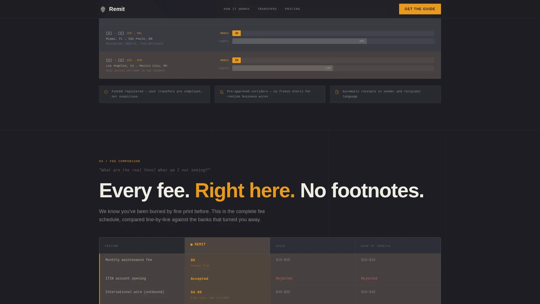Open the How It Works nav item
Image resolution: width=540 pixels, height=304 pixels.
pos(237,9)
